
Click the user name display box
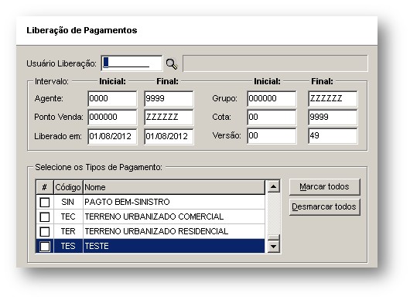pyautogui.click(x=275, y=63)
